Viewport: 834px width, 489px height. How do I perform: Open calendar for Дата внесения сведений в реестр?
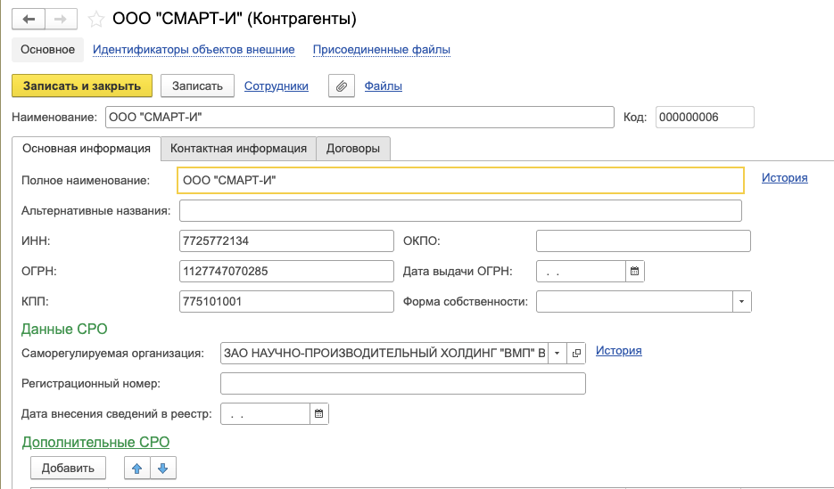coord(318,413)
